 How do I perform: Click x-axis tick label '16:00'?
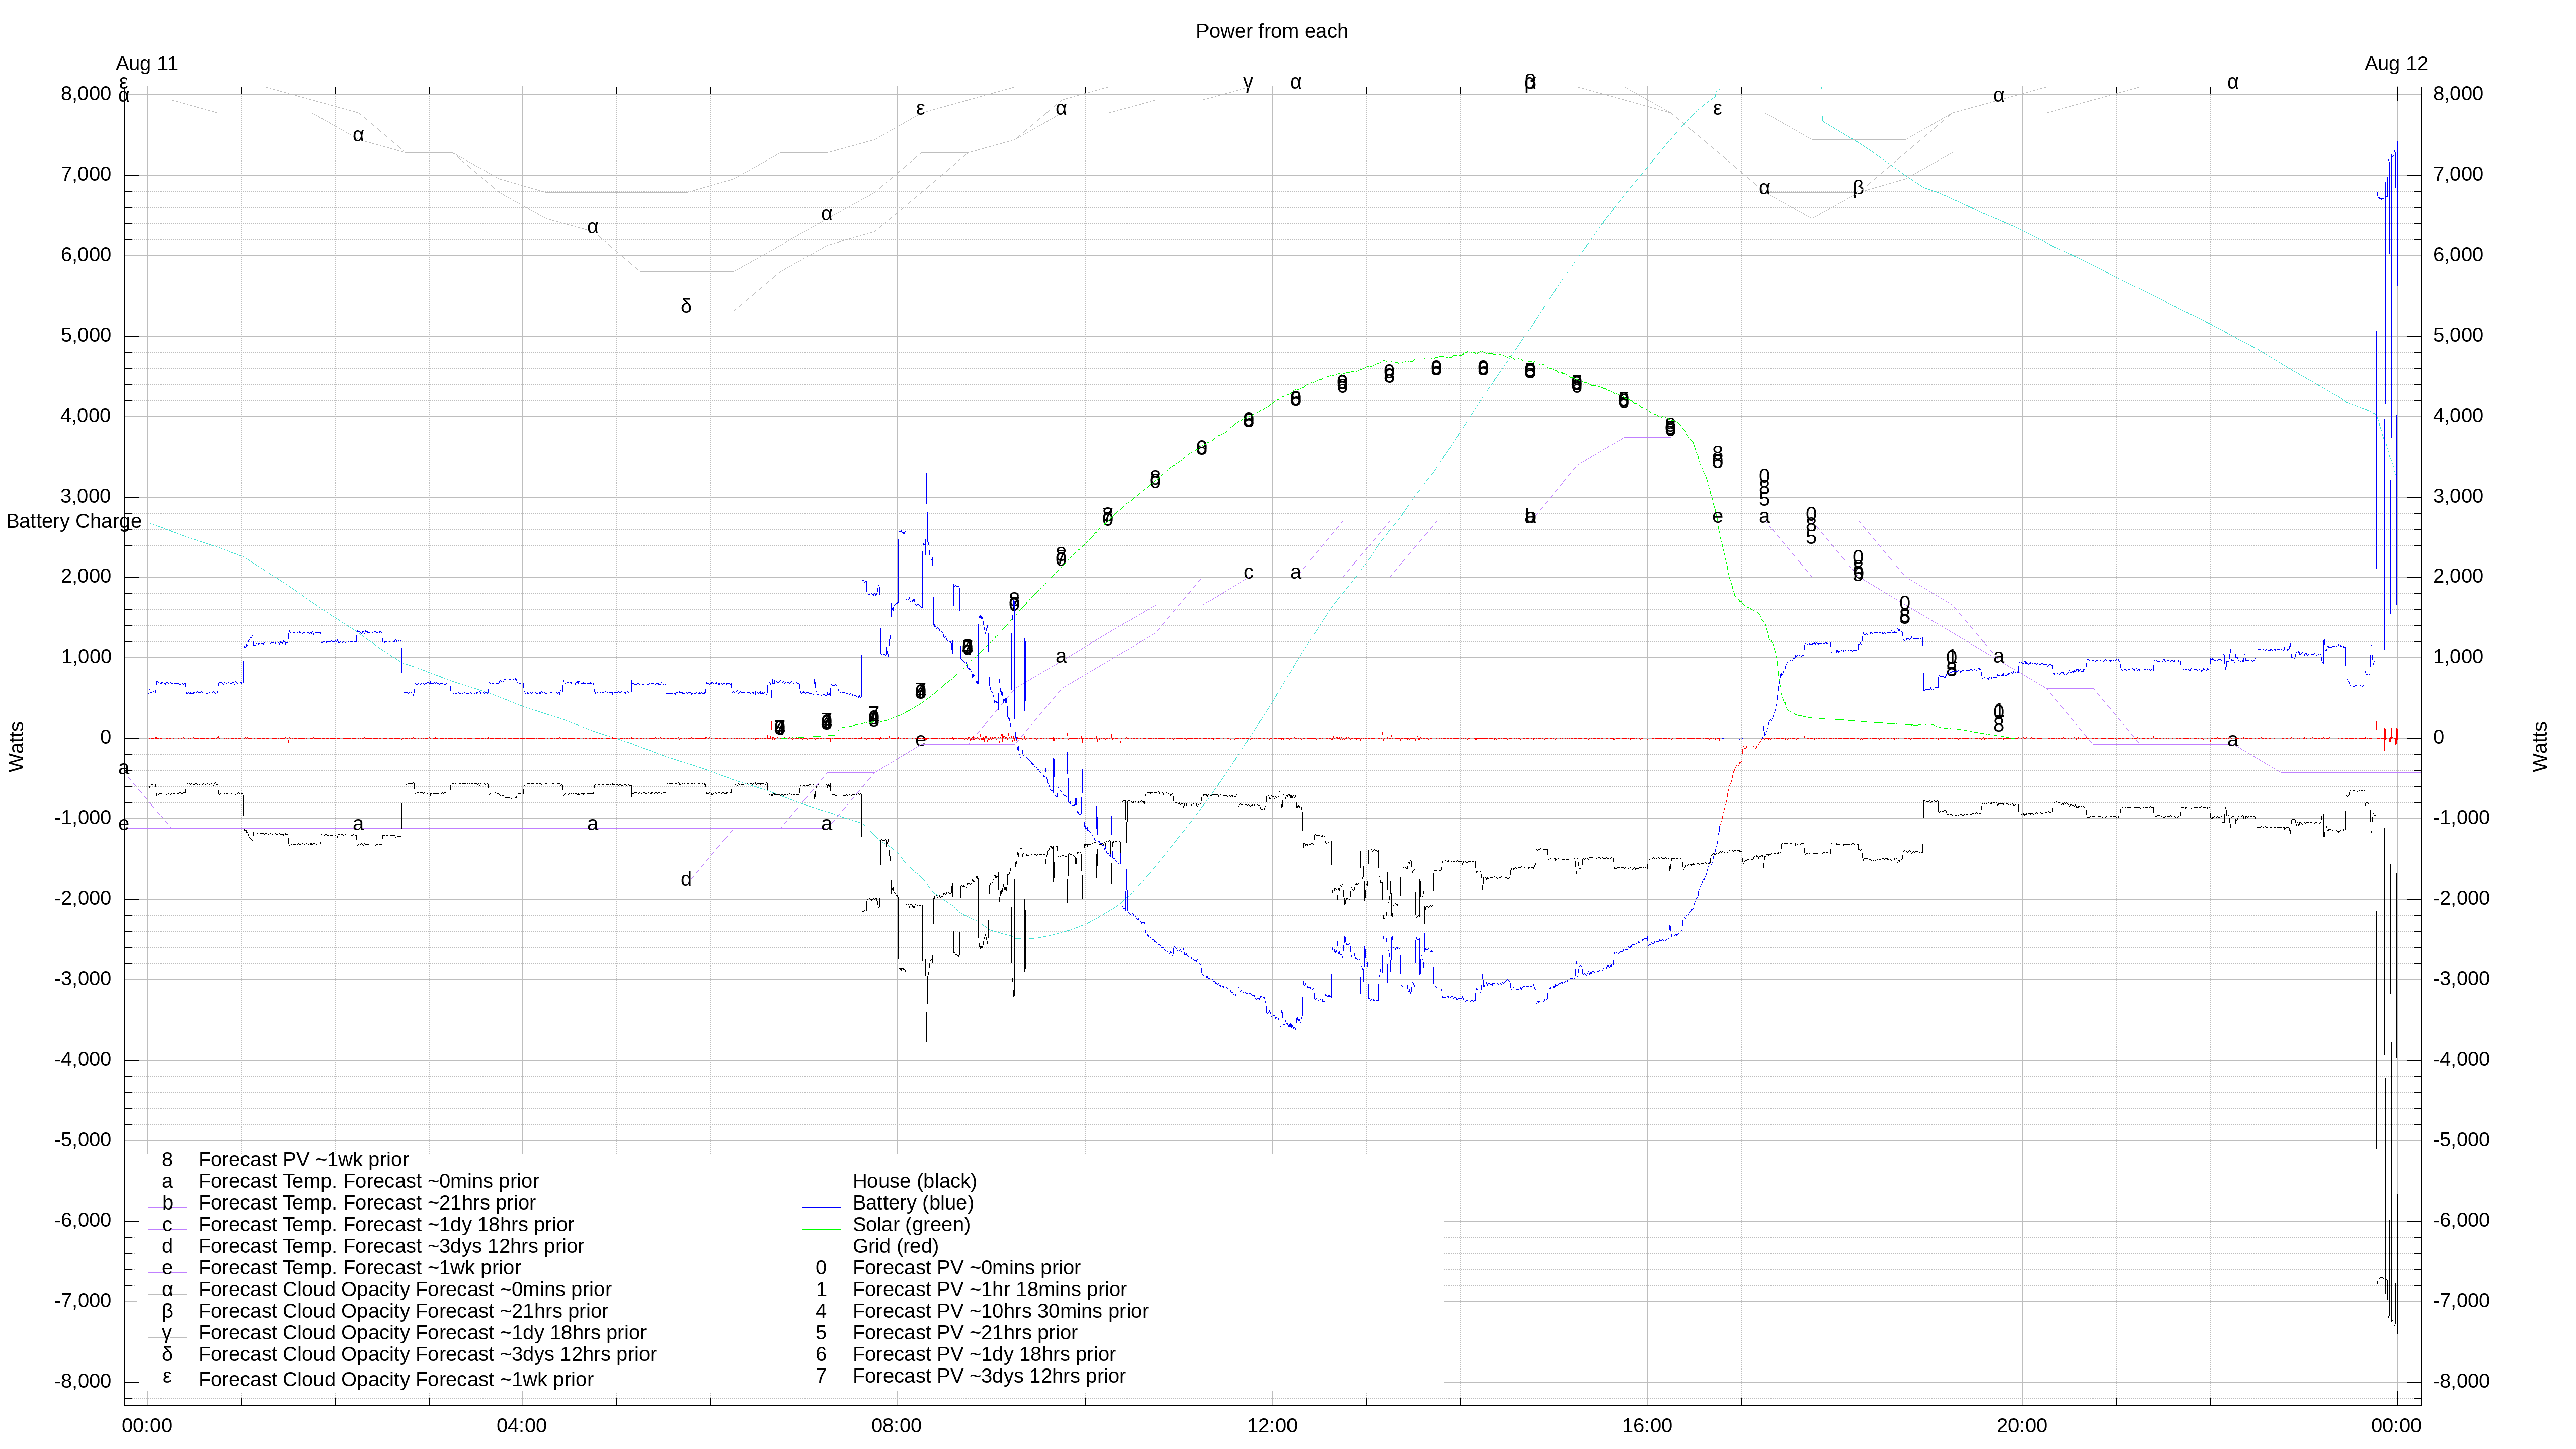tap(1646, 1426)
